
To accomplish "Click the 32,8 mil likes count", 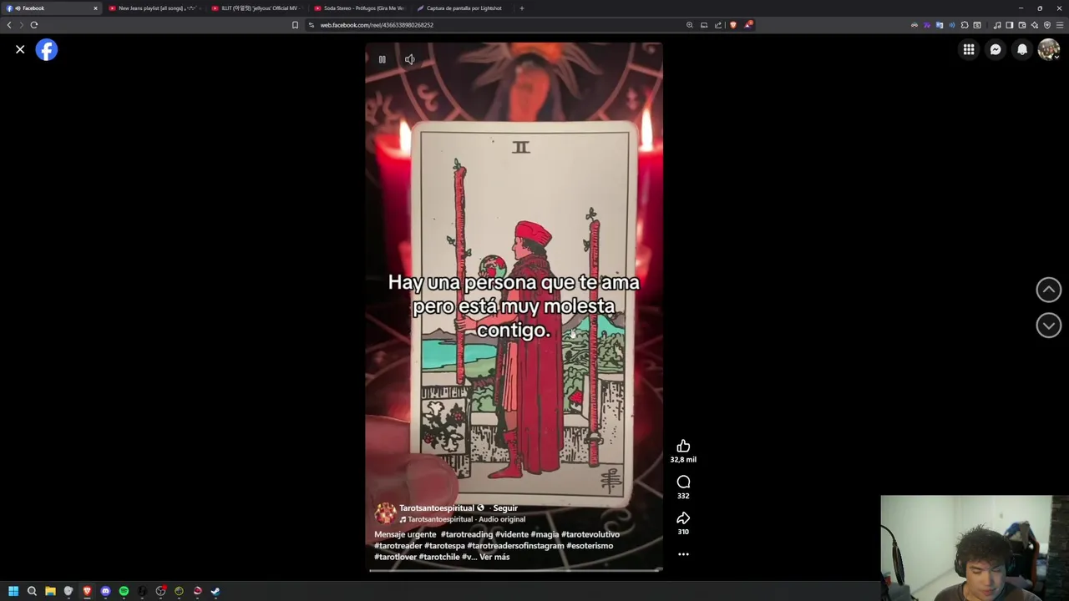I will [683, 460].
